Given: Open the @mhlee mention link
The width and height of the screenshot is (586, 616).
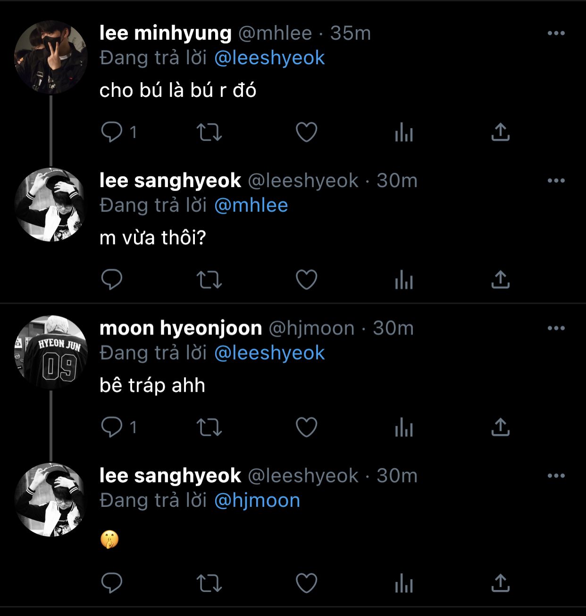Looking at the screenshot, I should [x=251, y=205].
